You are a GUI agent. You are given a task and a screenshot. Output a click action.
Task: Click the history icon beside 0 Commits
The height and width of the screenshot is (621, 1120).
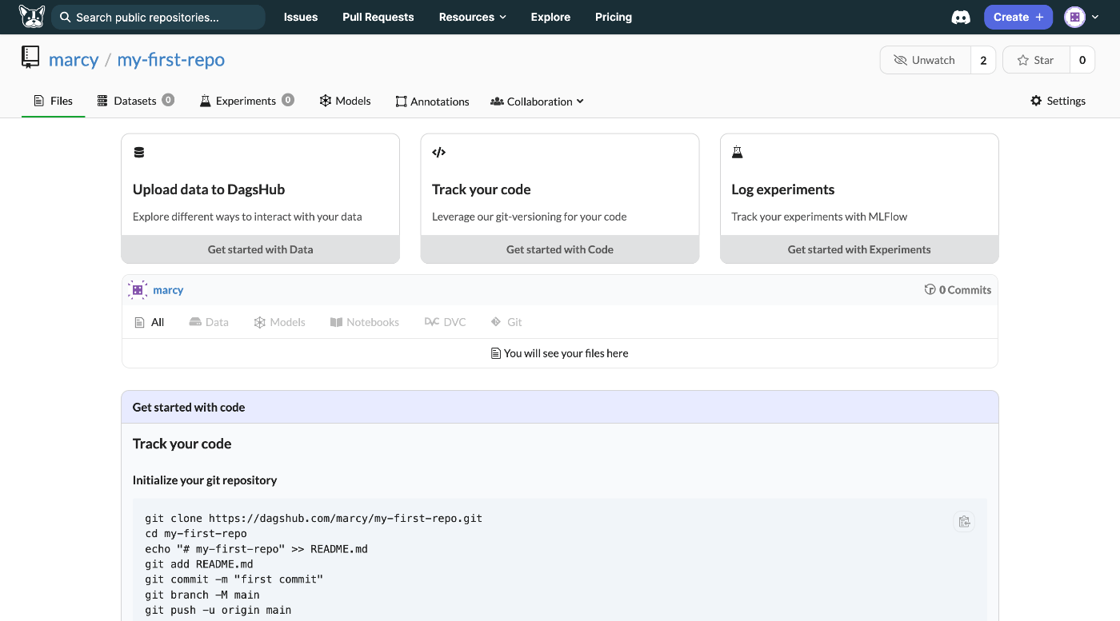tap(930, 290)
